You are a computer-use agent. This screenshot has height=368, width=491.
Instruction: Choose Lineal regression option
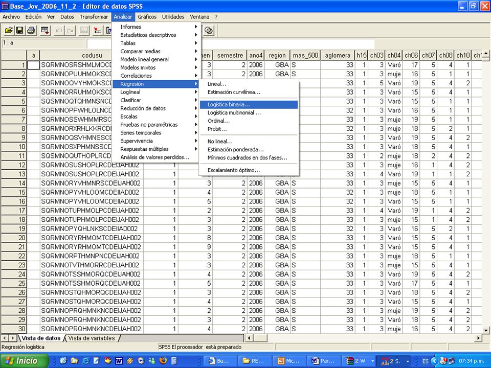249,84
